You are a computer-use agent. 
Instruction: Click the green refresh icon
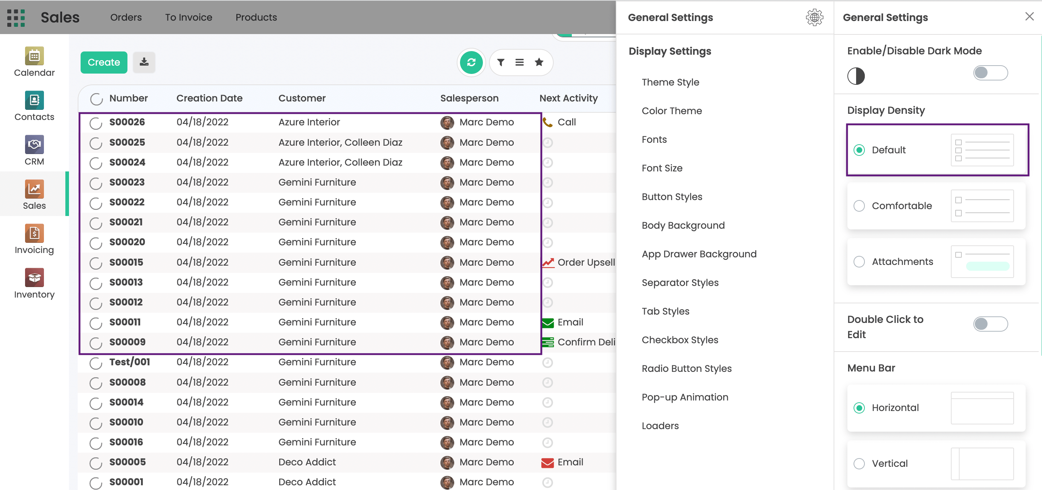tap(471, 62)
